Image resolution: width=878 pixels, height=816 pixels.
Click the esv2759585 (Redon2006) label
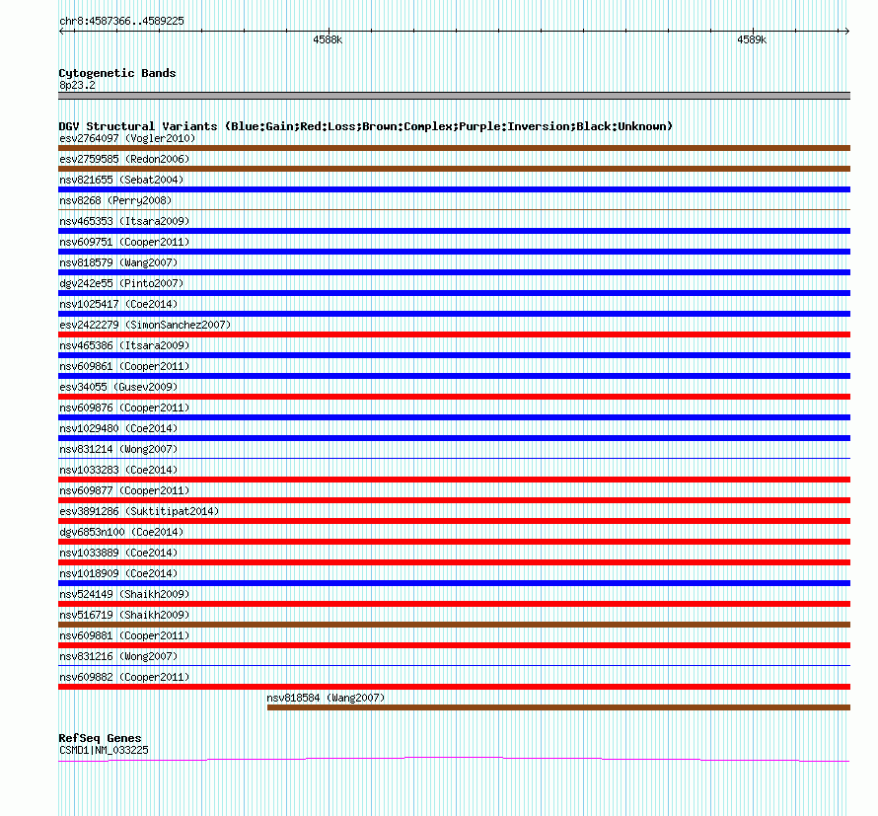coord(124,159)
